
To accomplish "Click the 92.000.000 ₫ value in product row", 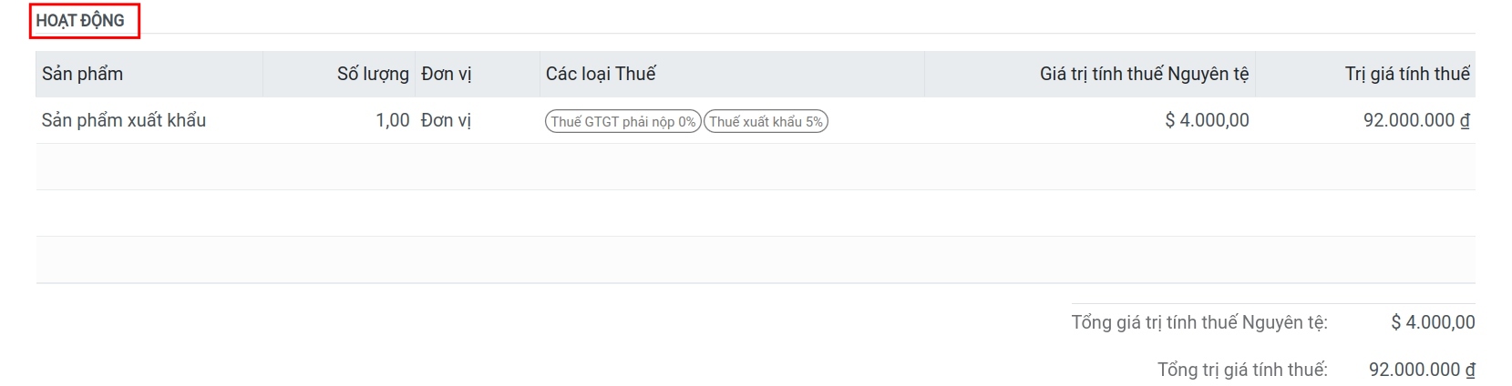I will tap(1415, 120).
